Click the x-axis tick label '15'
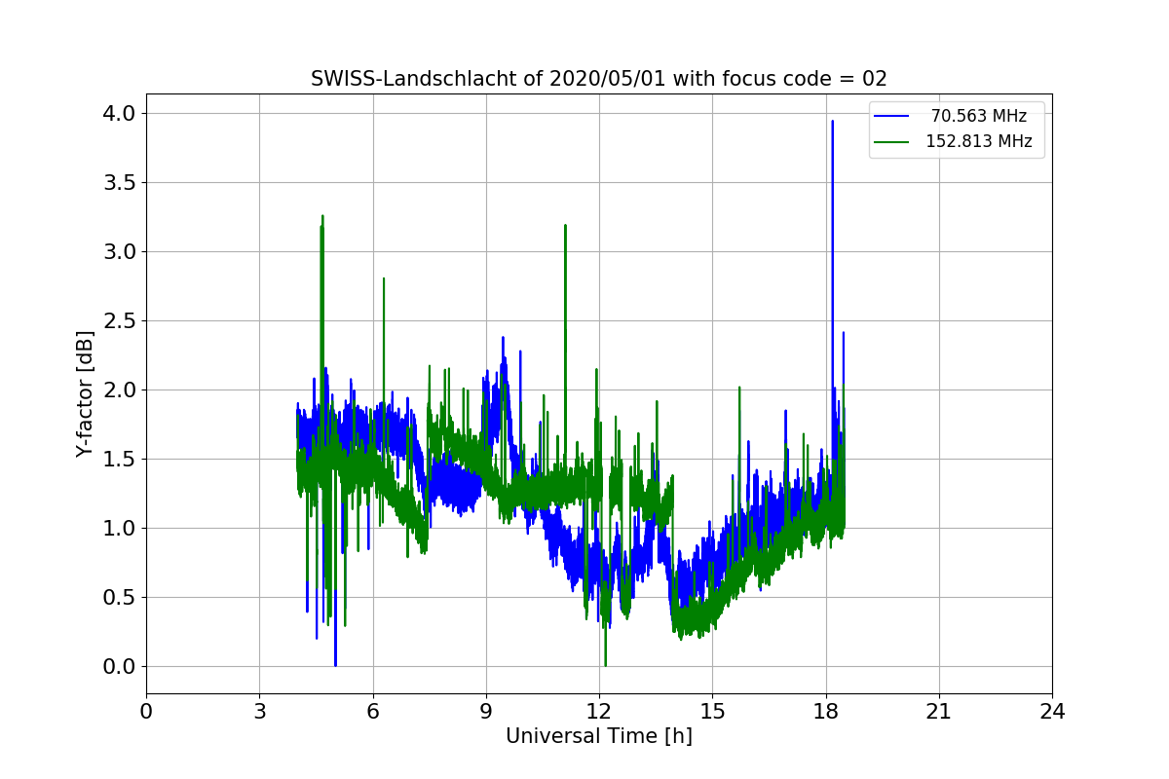This screenshot has width=1169, height=779. pyautogui.click(x=712, y=711)
